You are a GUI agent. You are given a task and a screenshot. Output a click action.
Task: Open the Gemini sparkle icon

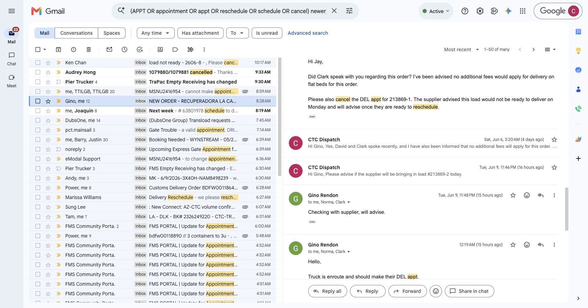(508, 11)
